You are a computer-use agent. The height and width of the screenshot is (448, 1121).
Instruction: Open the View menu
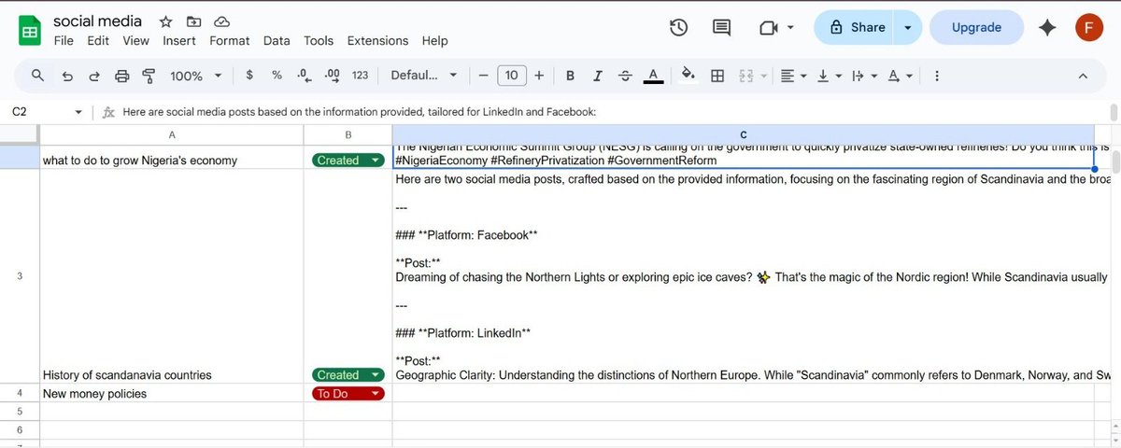(136, 41)
